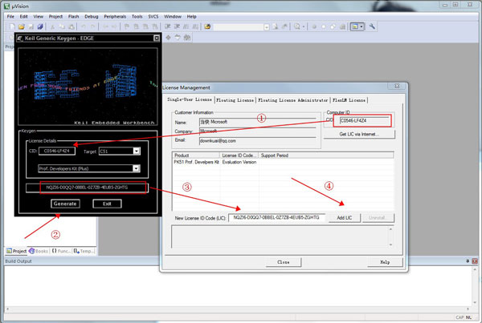Show the Templates panel tab
The width and height of the screenshot is (482, 323).
pyautogui.click(x=84, y=251)
